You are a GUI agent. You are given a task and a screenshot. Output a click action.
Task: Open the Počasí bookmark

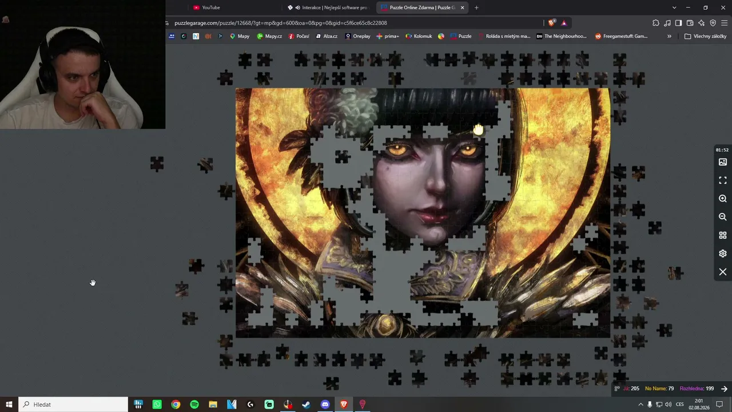(299, 36)
